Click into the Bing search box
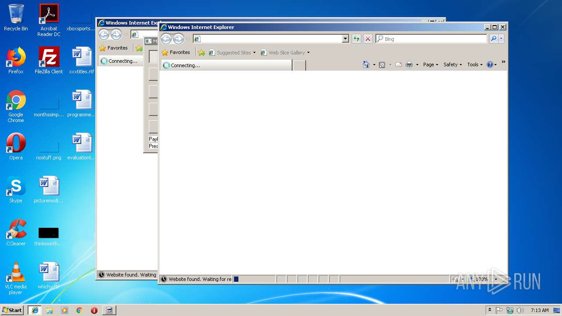This screenshot has height=316, width=562. click(432, 39)
